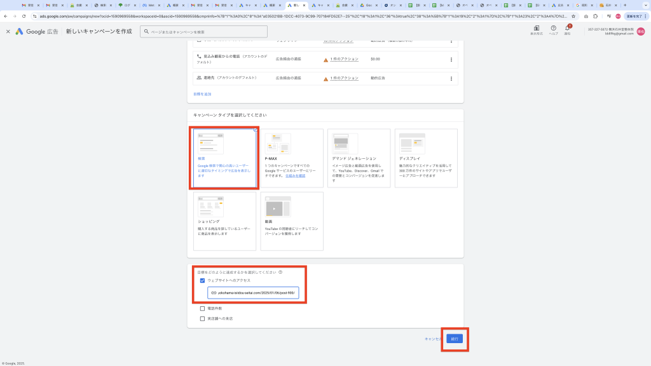
Task: Click the Google Ads logo
Action: 20,31
